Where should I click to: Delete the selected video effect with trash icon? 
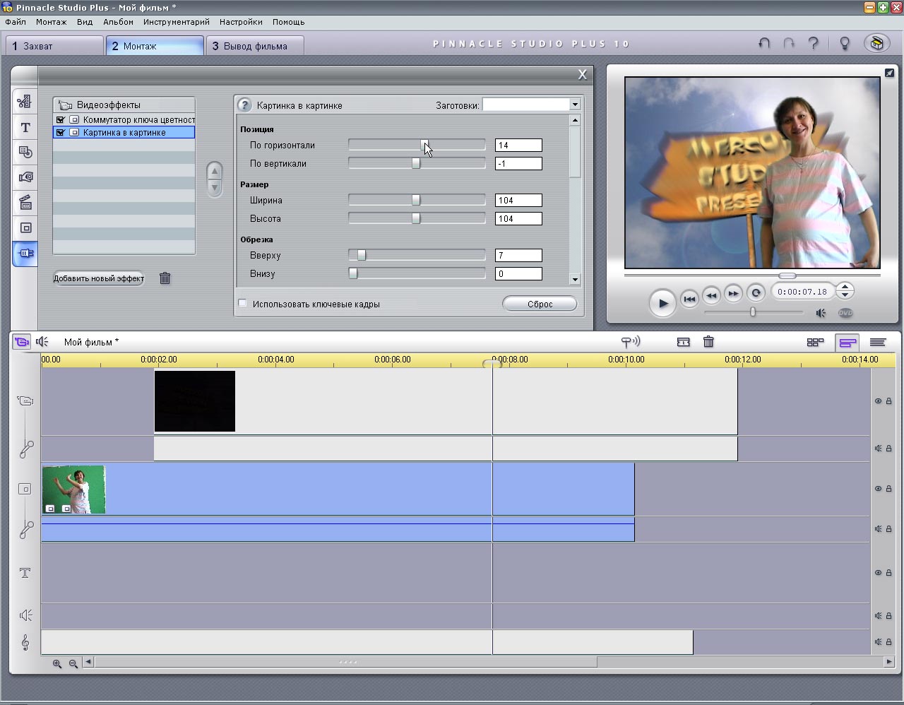click(165, 278)
